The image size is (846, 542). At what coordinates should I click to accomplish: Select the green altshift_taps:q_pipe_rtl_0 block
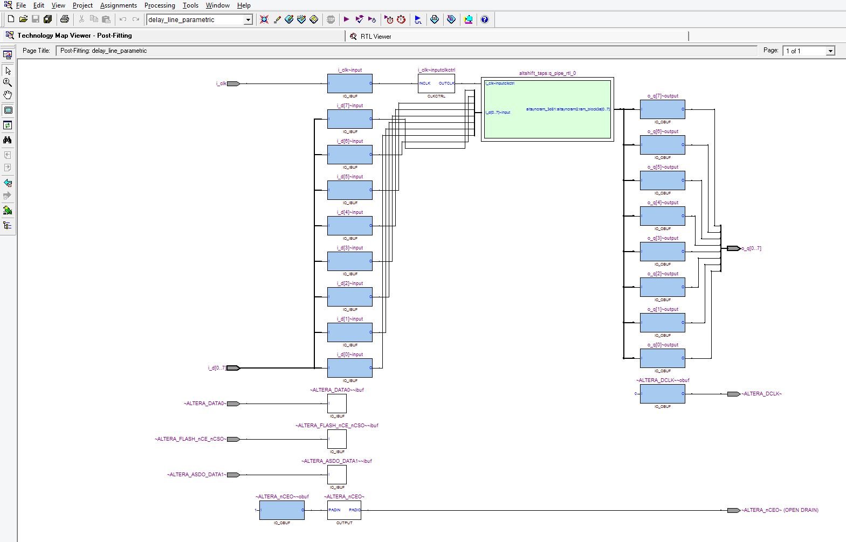pyautogui.click(x=547, y=109)
